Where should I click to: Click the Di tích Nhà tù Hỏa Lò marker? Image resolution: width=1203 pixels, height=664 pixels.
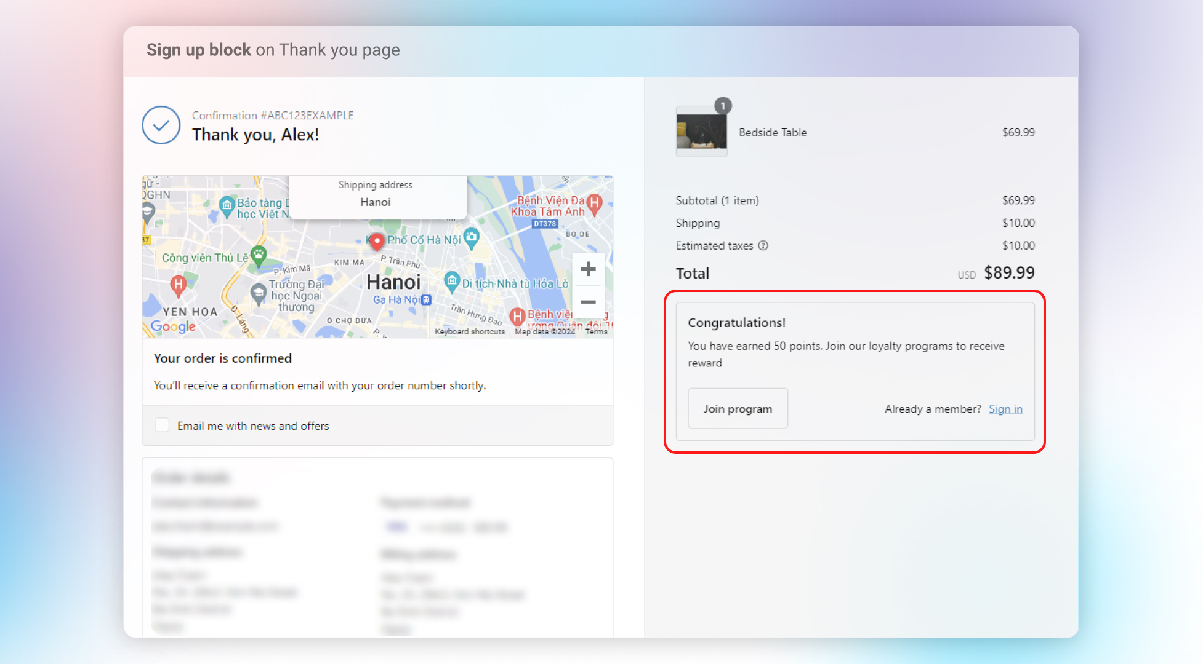(x=452, y=282)
